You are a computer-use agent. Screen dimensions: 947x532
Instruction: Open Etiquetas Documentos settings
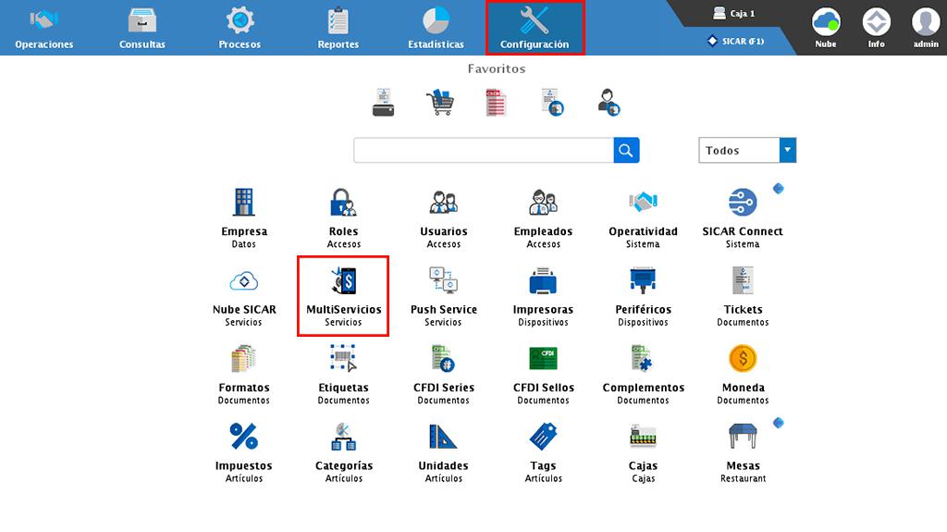pos(344,374)
